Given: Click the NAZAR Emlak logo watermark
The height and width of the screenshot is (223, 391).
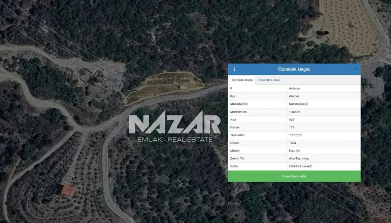Looking at the screenshot, I should (175, 126).
